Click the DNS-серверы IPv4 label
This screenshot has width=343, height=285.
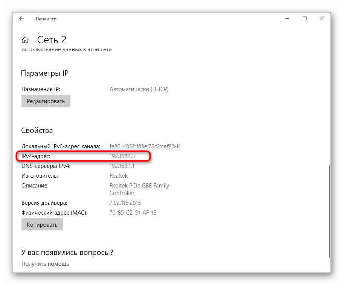46,166
